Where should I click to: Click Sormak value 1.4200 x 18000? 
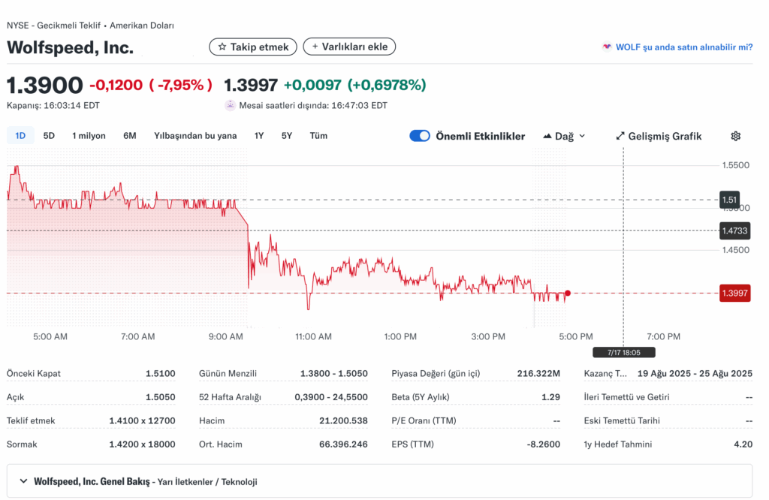tap(142, 444)
